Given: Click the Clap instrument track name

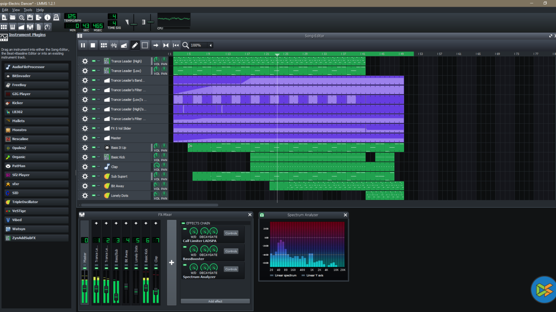Looking at the screenshot, I should (x=115, y=167).
